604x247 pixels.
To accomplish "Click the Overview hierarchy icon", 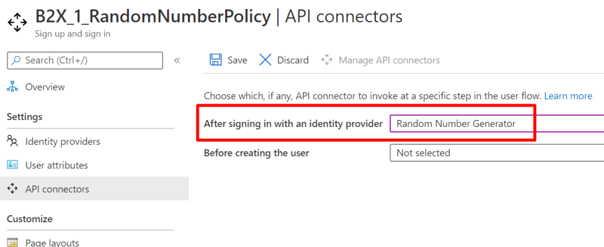I will (x=12, y=87).
